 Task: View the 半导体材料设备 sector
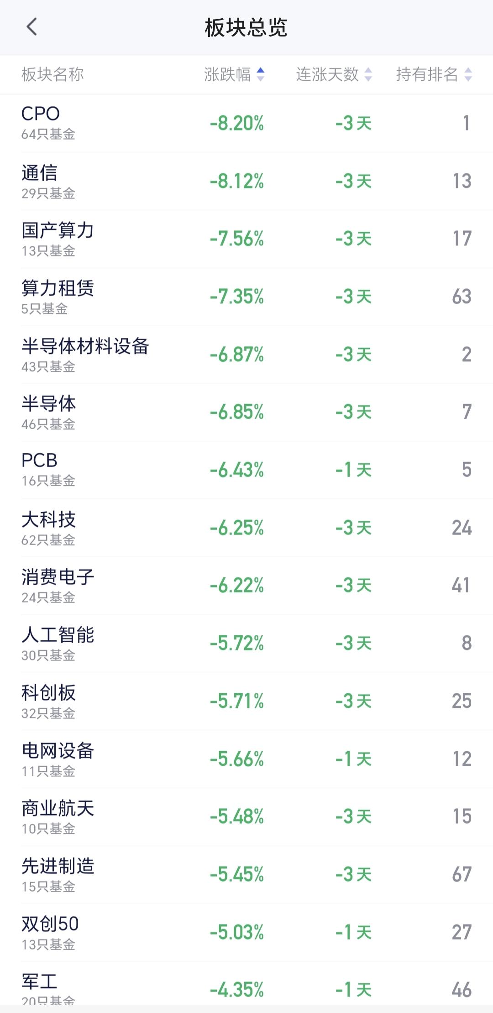click(246, 354)
